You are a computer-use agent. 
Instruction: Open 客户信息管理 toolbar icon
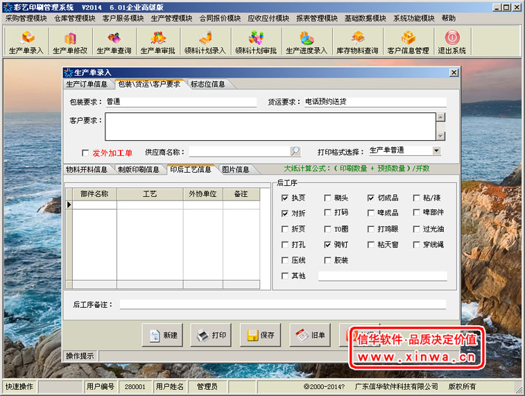point(408,42)
